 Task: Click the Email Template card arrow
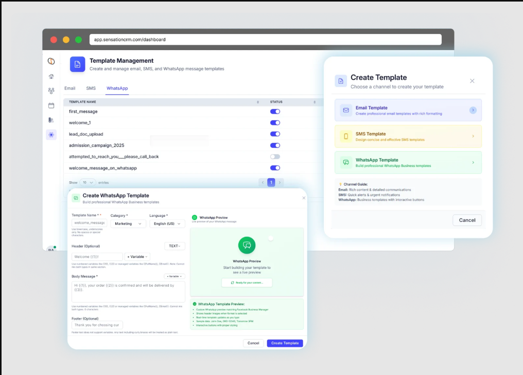473,110
